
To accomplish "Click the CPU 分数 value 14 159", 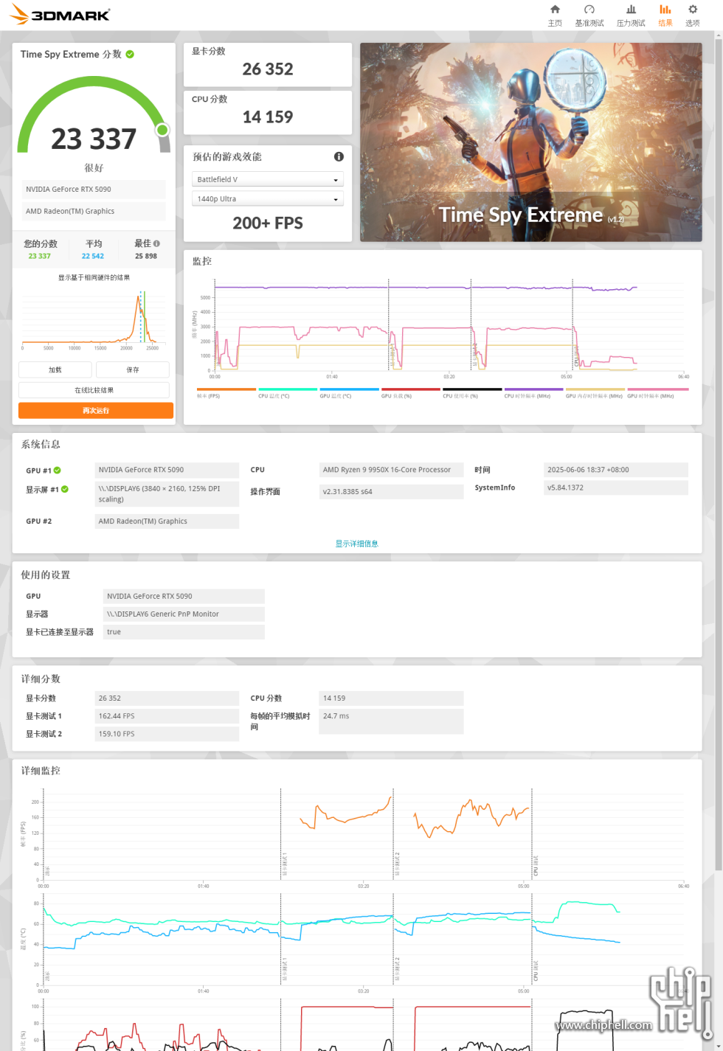I will [268, 117].
